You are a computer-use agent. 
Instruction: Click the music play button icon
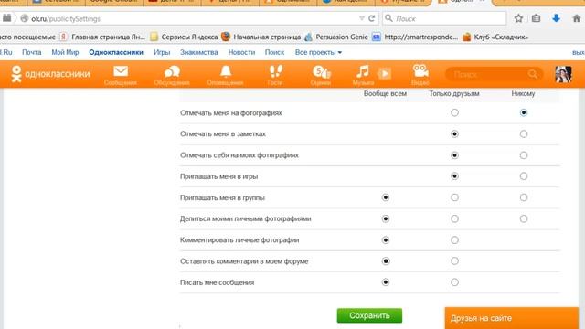click(x=385, y=73)
